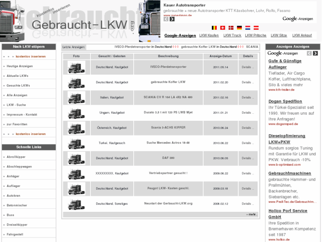Viewport: 322px width, 242px height.
Task: Open the LKW Ankauf link
Action: coord(302,35)
